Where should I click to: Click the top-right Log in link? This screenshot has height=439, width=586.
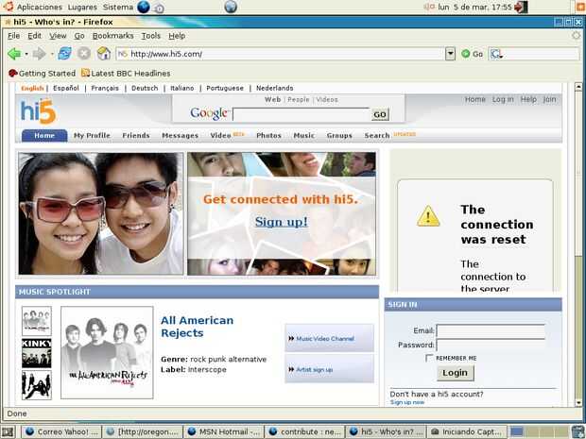point(503,99)
